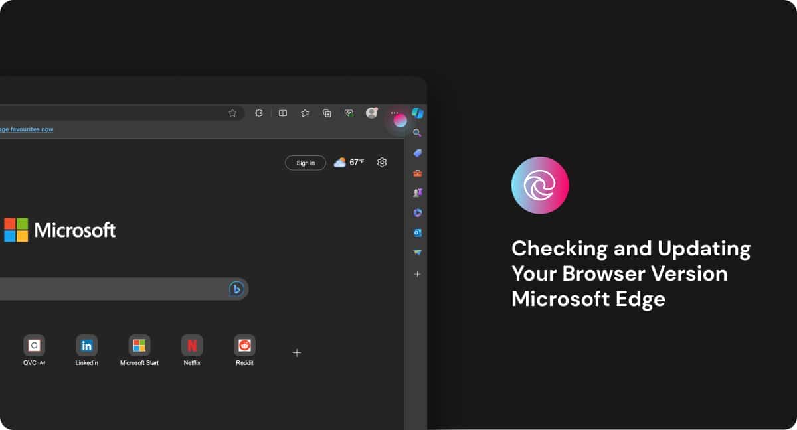Open the page settings gear menu
The width and height of the screenshot is (797, 430).
(381, 162)
